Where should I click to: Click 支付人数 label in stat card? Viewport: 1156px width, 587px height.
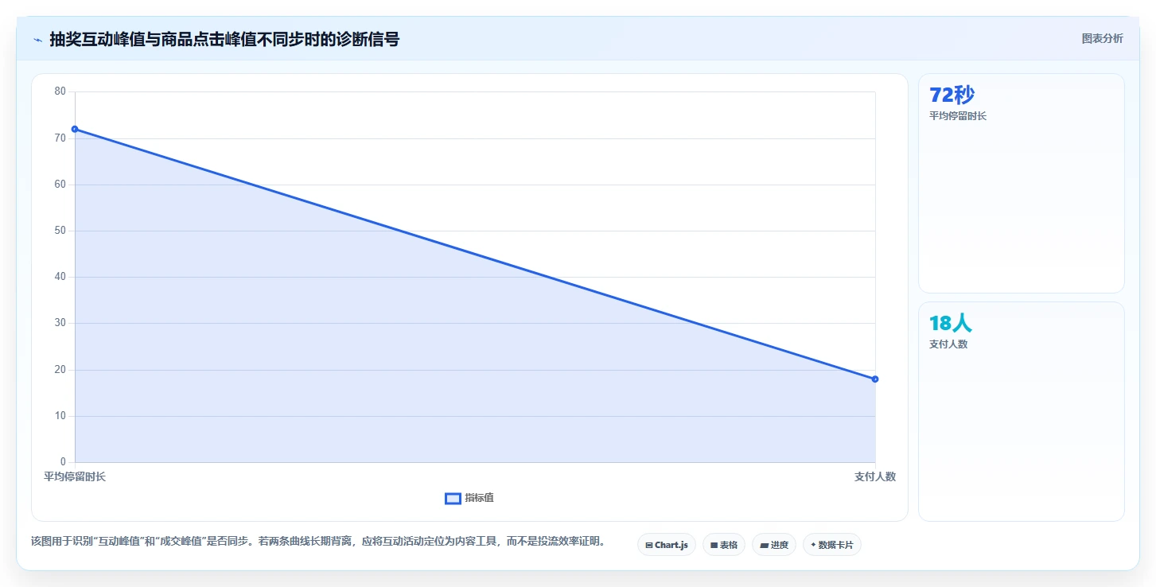click(948, 344)
